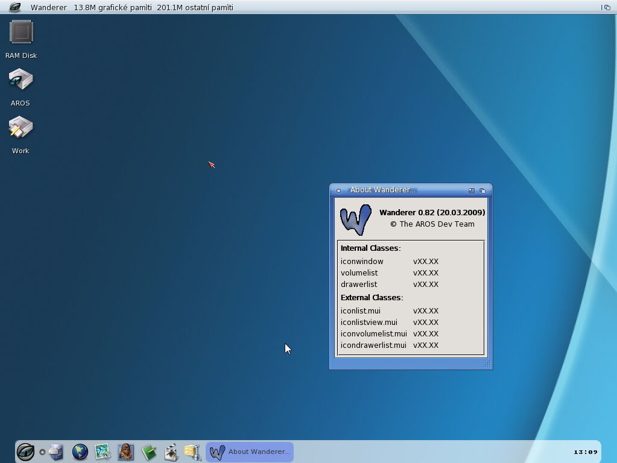Launch the clapperboard media player icon
Screen dimensions: 617x463
(x=171, y=452)
